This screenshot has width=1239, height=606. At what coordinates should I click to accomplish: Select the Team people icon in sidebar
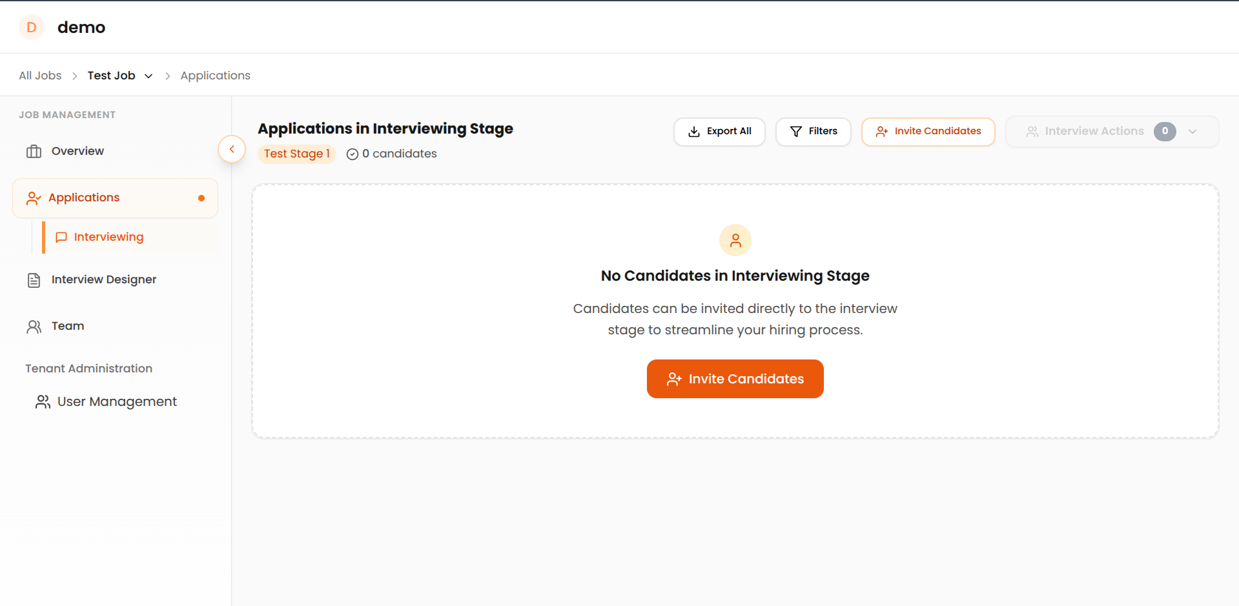[x=34, y=326]
